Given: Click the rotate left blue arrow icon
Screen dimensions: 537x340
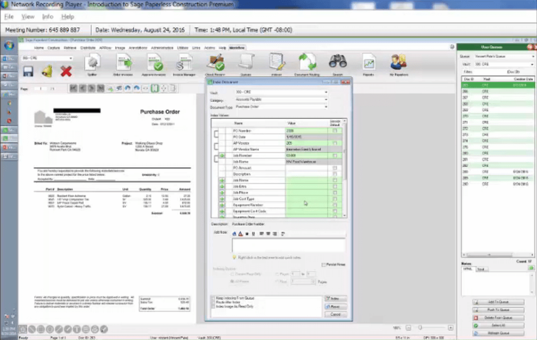Looking at the screenshot, I should 128,89.
